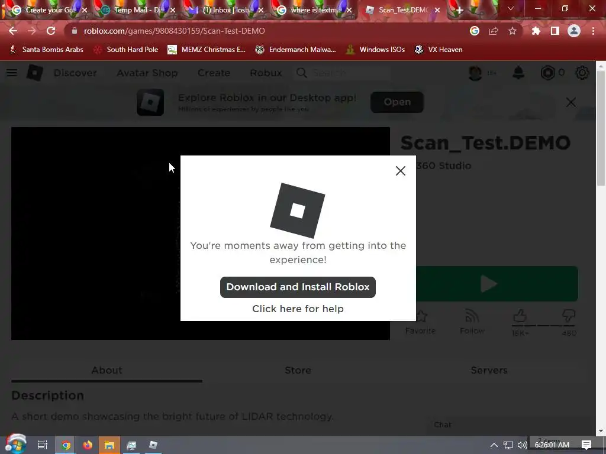Click Open on desktop app banner
606x454 pixels.
pyautogui.click(x=397, y=102)
